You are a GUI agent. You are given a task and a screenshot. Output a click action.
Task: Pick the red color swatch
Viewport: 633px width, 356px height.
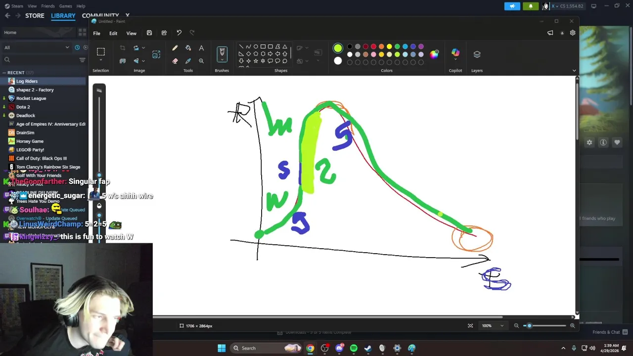pyautogui.click(x=373, y=46)
